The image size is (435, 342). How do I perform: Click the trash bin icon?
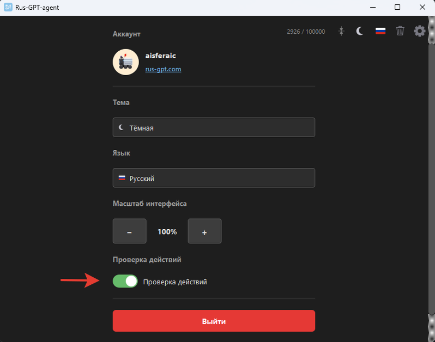click(x=400, y=32)
